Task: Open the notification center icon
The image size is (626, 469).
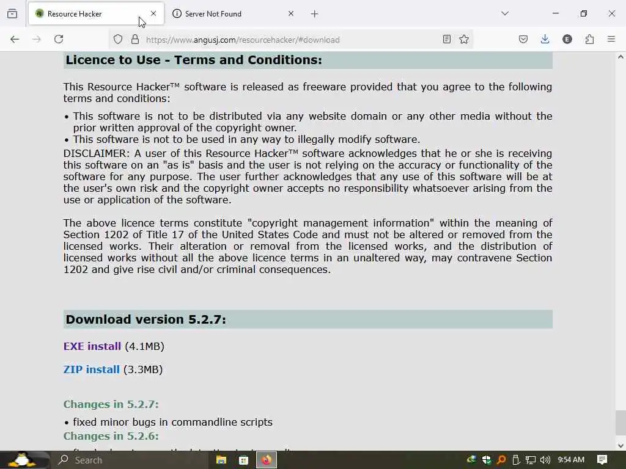Action: coord(602,460)
